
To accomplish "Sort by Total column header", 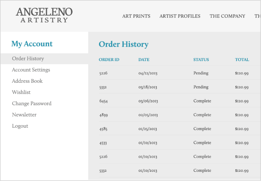I will 242,60.
